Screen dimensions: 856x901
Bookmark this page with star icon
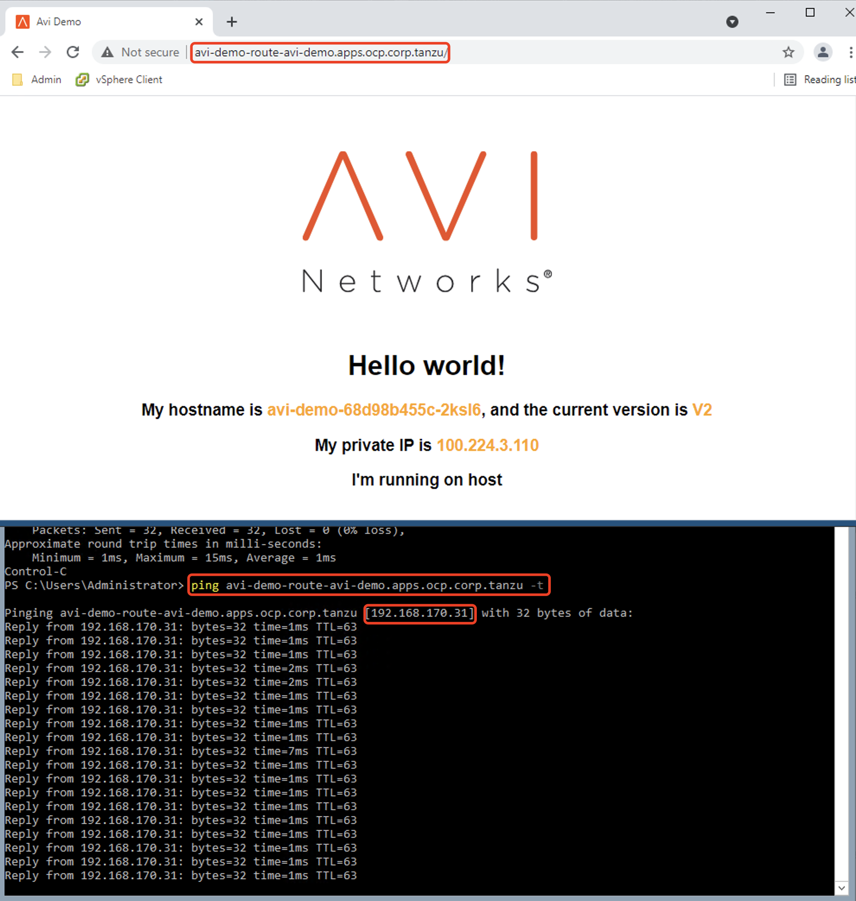point(788,52)
